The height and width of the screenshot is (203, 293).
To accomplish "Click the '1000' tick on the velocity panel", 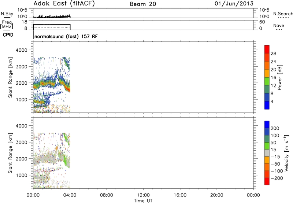I will 21,175.
